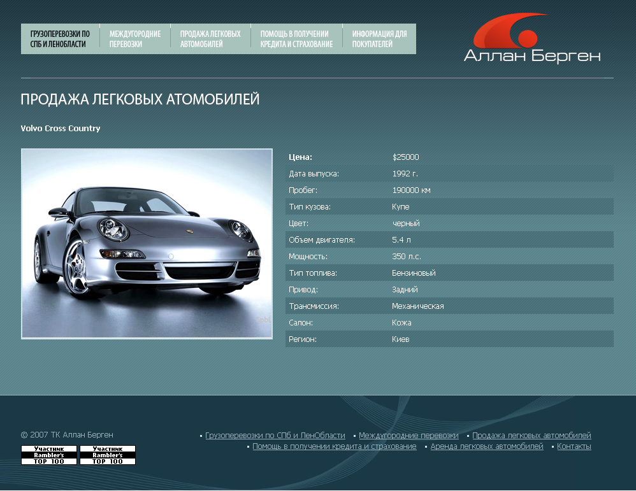This screenshot has height=491, width=636.
Task: Follow the Междугородние перевозки footer link
Action: tap(408, 436)
